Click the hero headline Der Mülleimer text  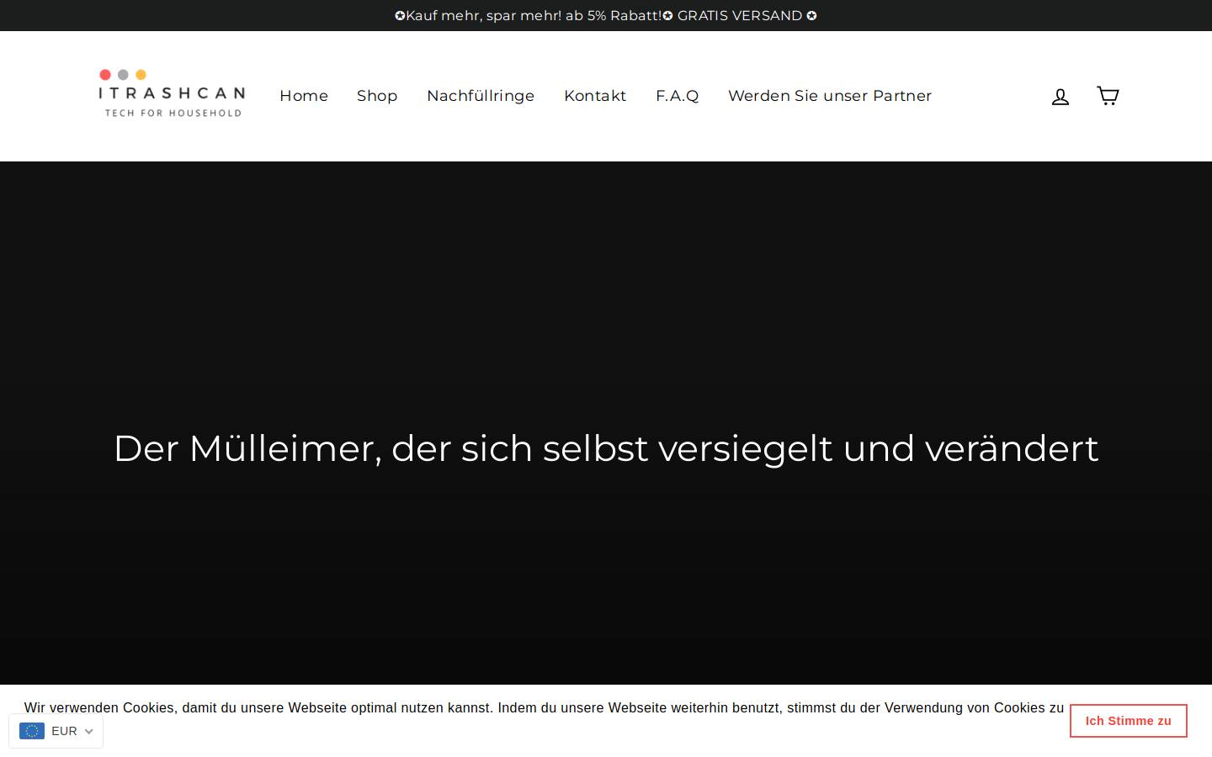point(606,448)
